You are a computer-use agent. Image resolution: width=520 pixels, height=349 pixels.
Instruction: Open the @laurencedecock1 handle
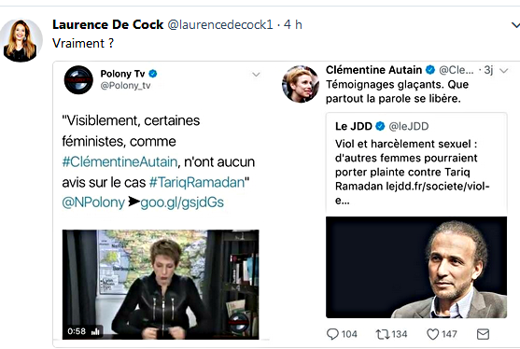(220, 24)
